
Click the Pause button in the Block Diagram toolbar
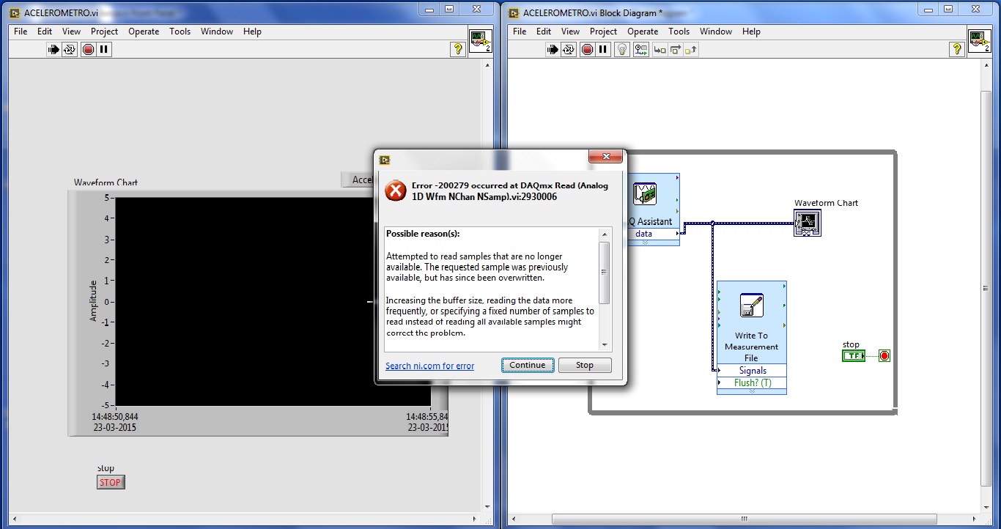[x=603, y=50]
